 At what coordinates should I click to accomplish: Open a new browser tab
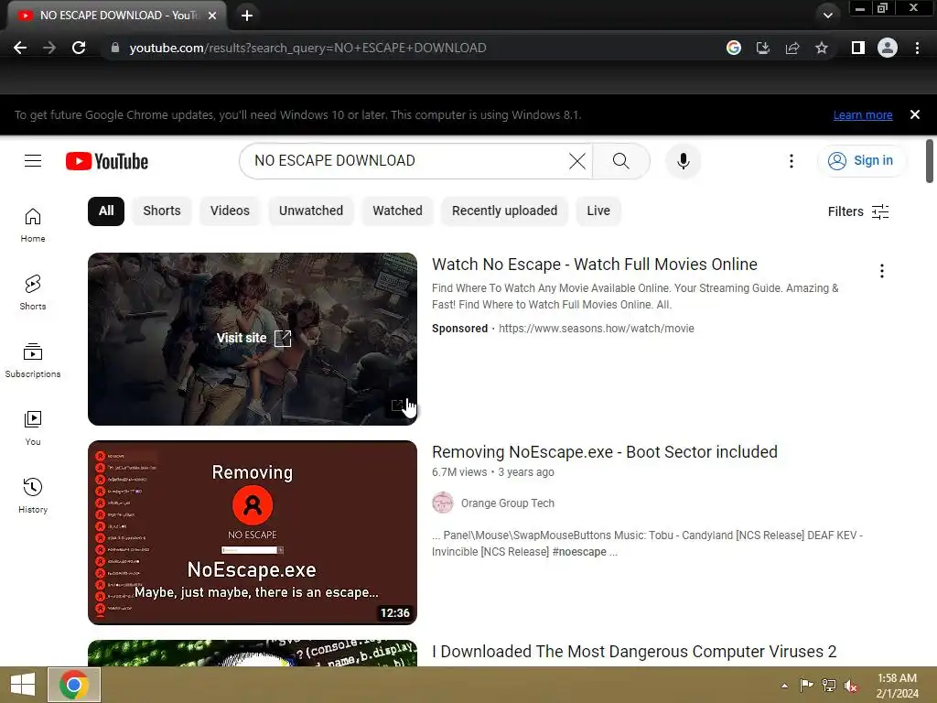247,16
